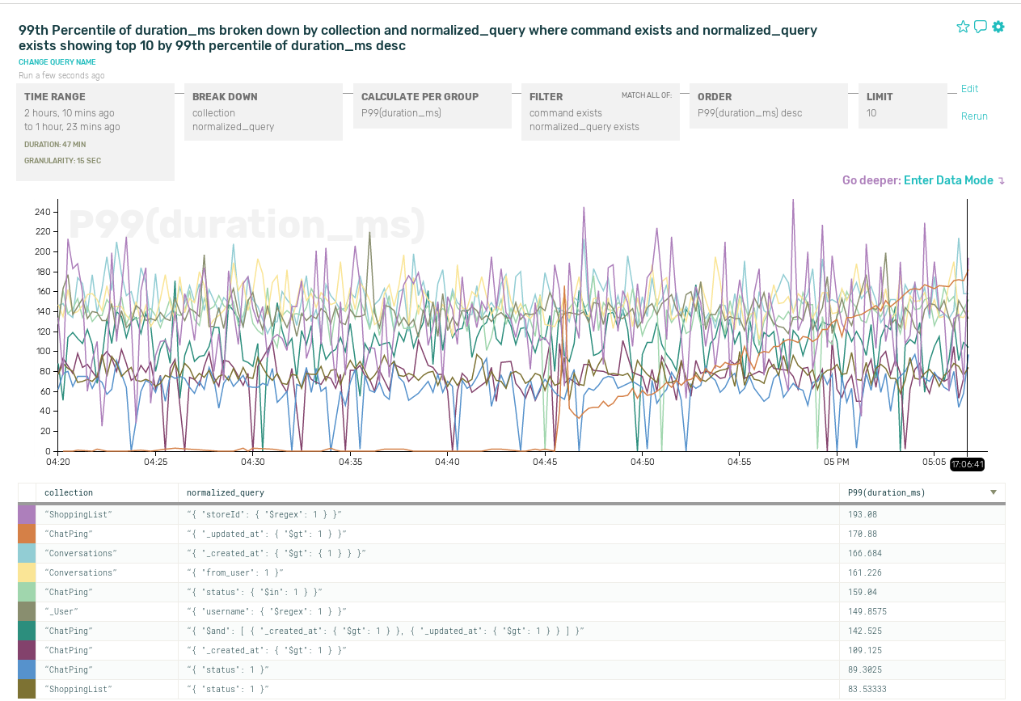Click the Limit box showing 10

pyautogui.click(x=901, y=105)
